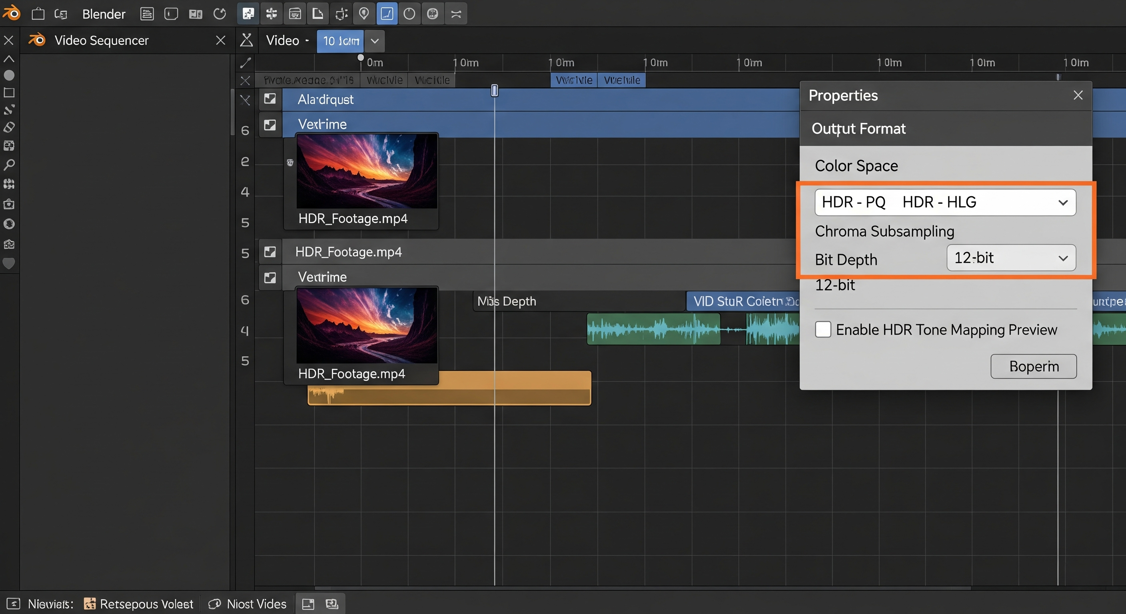Open the HDR color space dropdown
1126x614 pixels.
pos(946,202)
